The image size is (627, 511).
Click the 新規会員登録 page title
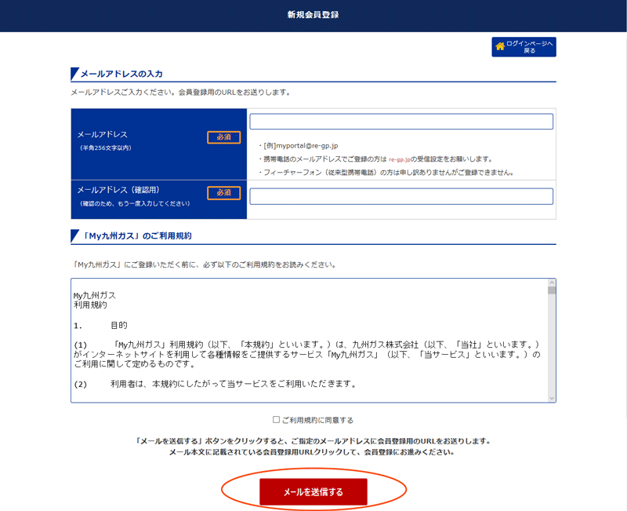[x=313, y=15]
